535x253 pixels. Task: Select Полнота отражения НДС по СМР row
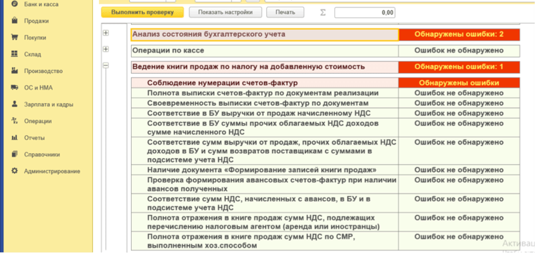click(265, 241)
